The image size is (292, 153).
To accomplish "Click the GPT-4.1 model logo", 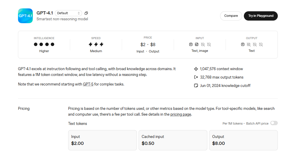I will (25, 16).
